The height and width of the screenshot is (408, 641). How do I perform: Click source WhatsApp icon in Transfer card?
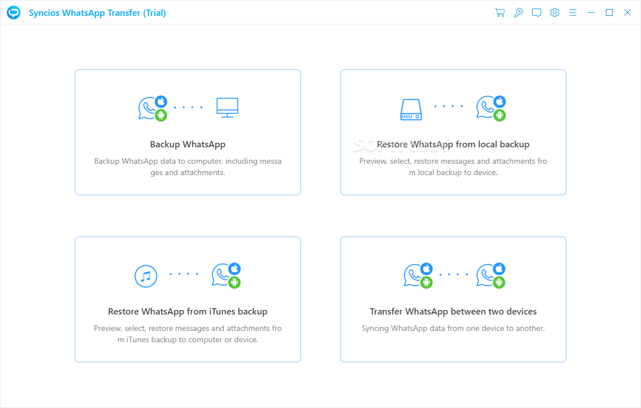click(x=418, y=275)
